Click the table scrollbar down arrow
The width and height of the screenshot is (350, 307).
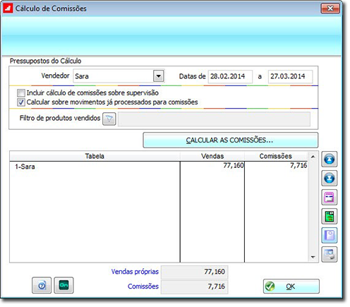(x=313, y=257)
